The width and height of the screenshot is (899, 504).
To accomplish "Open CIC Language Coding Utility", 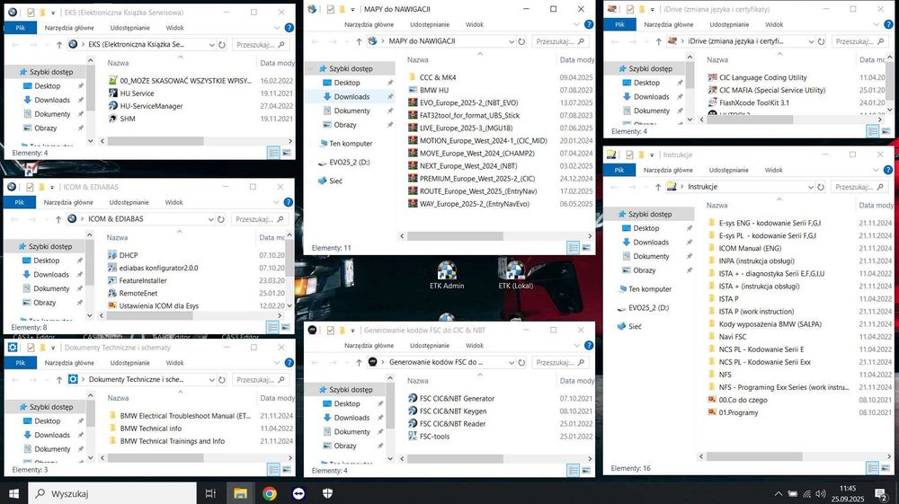I will pos(762,77).
